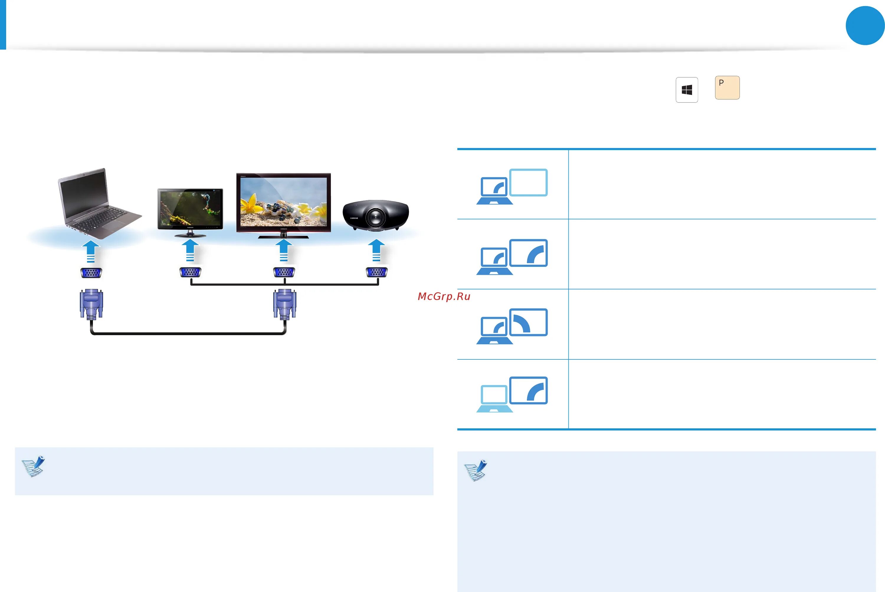This screenshot has height=592, width=885.
Task: Click the VGA port below the TV
Action: point(284,272)
